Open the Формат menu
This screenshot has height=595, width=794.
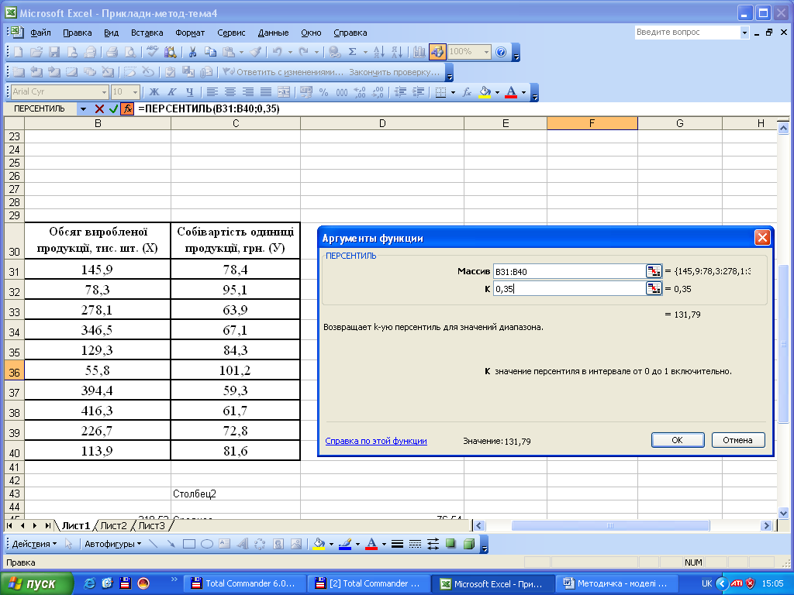click(190, 33)
